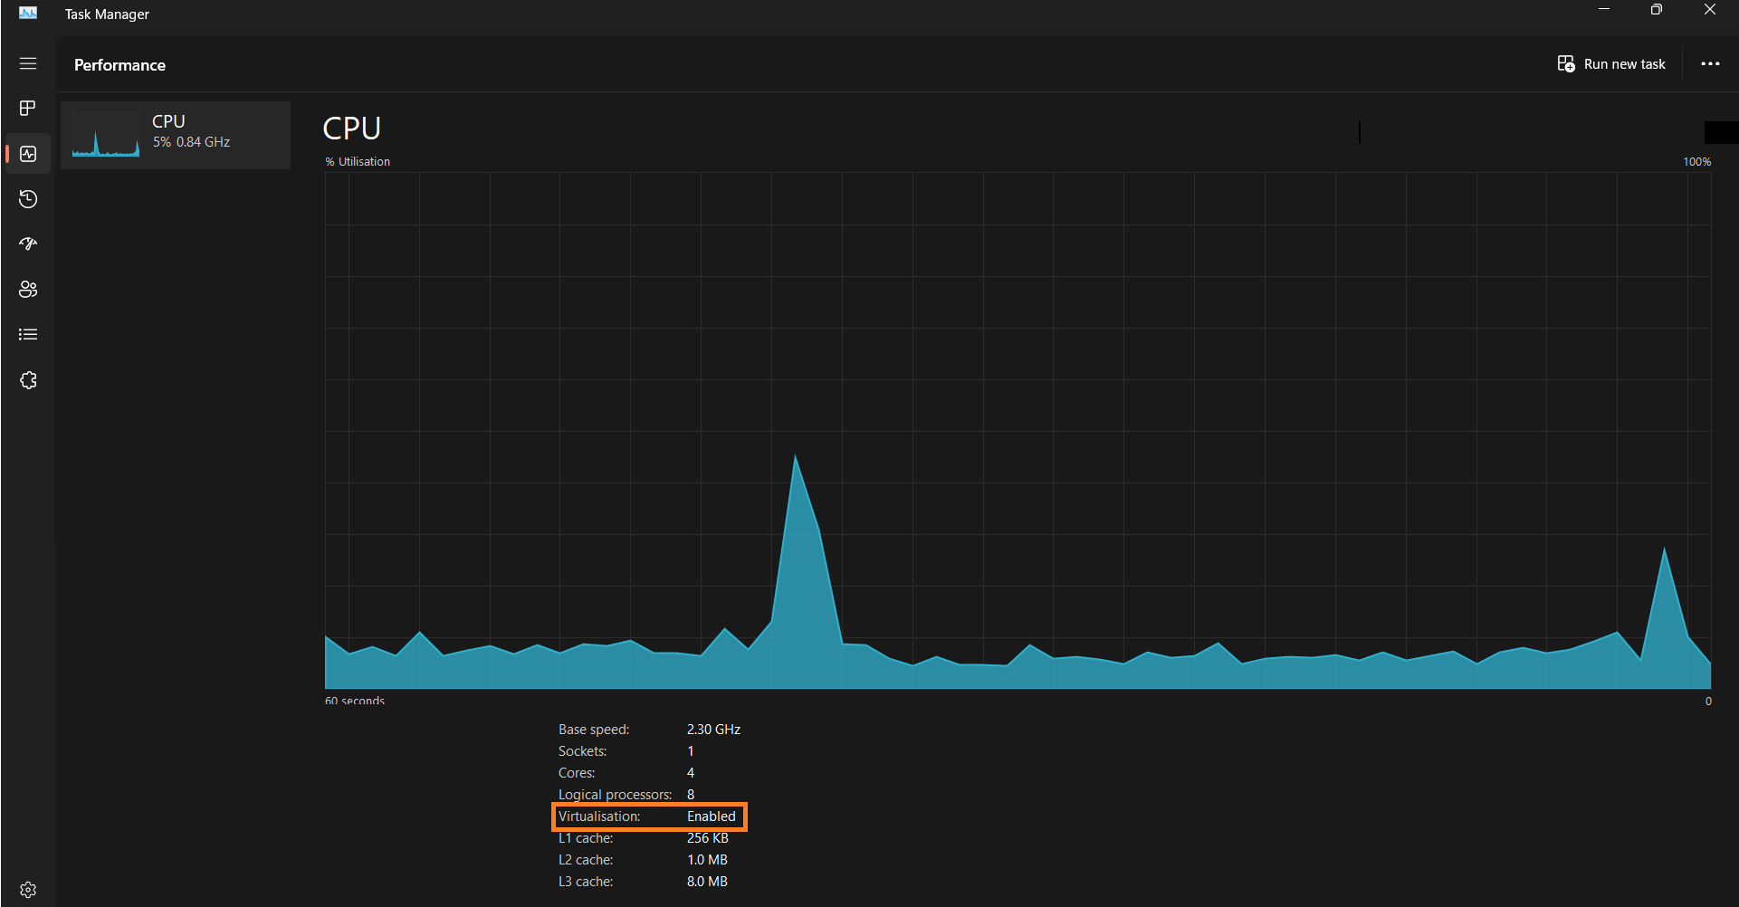Open the hamburger navigation menu
Screen dimensions: 1739x907
tap(28, 63)
